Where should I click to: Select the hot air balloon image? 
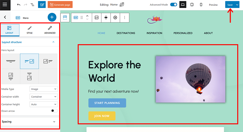click(x=191, y=79)
